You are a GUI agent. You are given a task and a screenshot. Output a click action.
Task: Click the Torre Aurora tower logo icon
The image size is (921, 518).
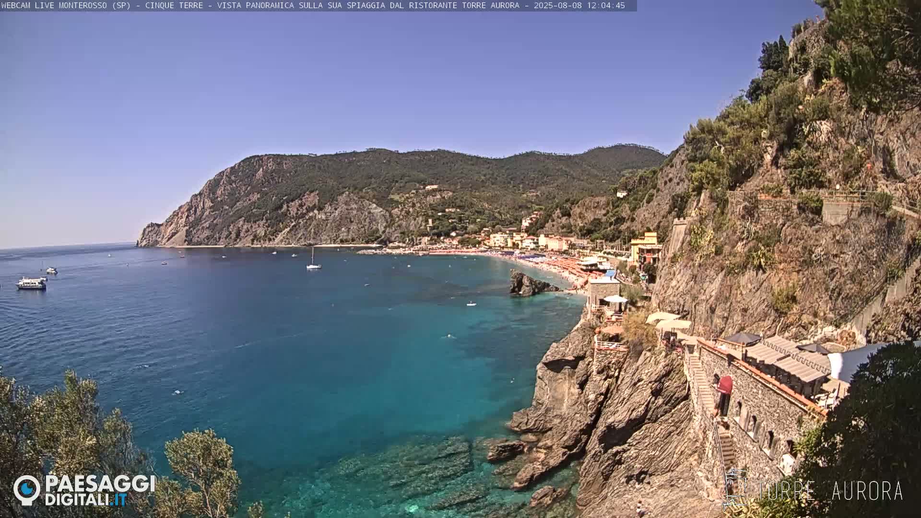pos(735,489)
